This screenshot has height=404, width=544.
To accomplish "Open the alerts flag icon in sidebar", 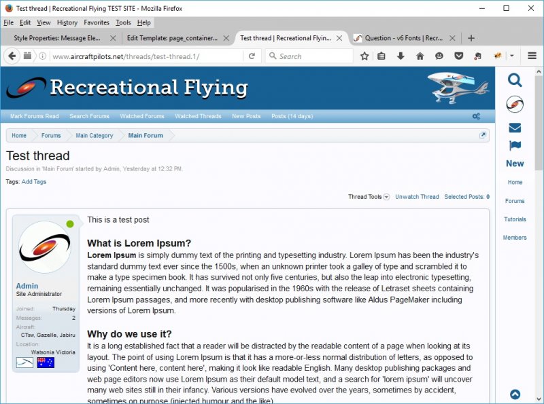I will point(515,145).
